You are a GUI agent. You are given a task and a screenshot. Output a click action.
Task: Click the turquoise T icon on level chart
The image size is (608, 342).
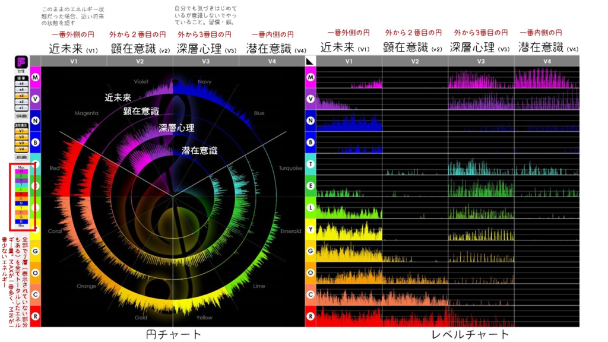point(310,164)
